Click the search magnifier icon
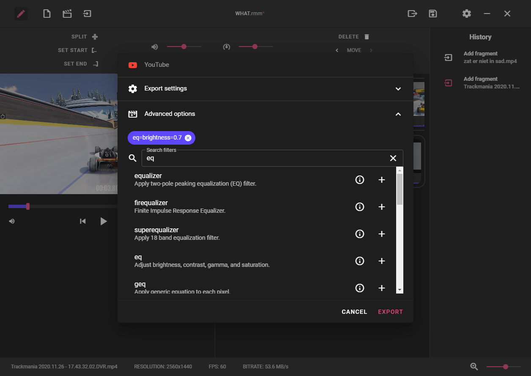 point(132,158)
